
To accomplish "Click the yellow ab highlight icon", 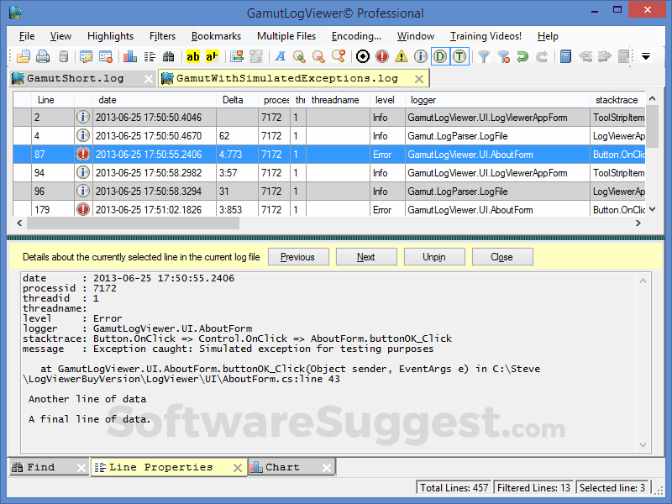I will pos(192,56).
